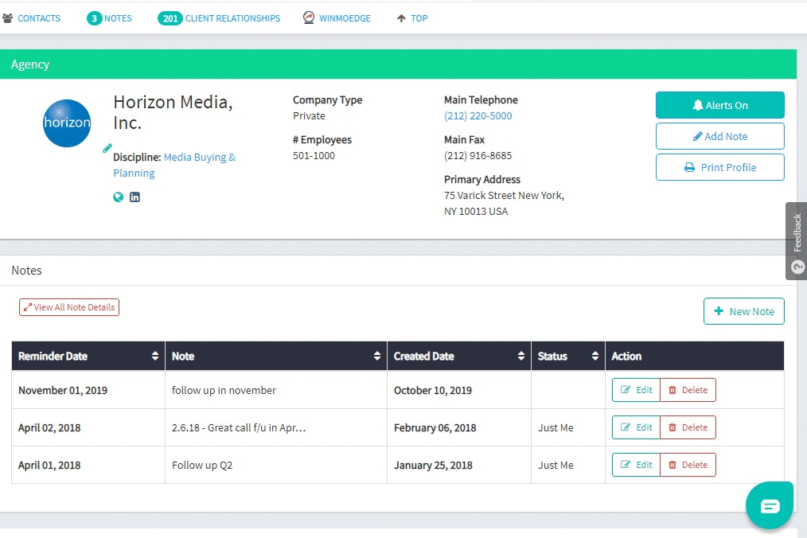Click the up arrow icon beside Top

coord(401,18)
